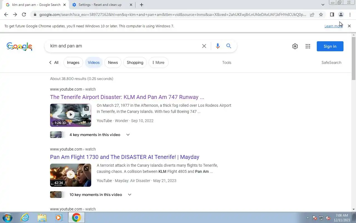Viewport: 356px width, 223px height.
Task: Open a new tab
Action: pos(142,5)
